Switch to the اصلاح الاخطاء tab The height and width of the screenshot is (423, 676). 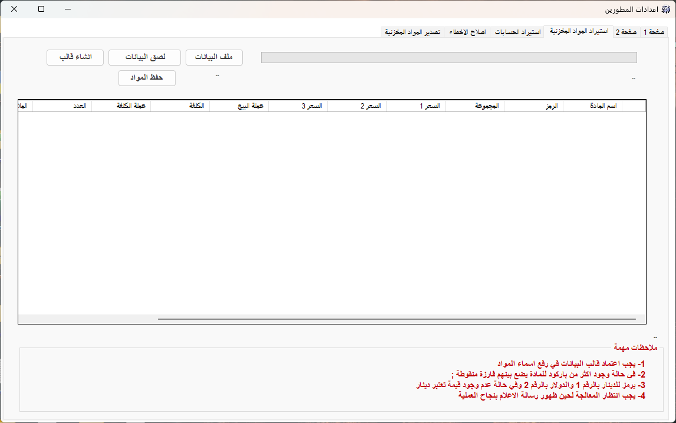[467, 32]
